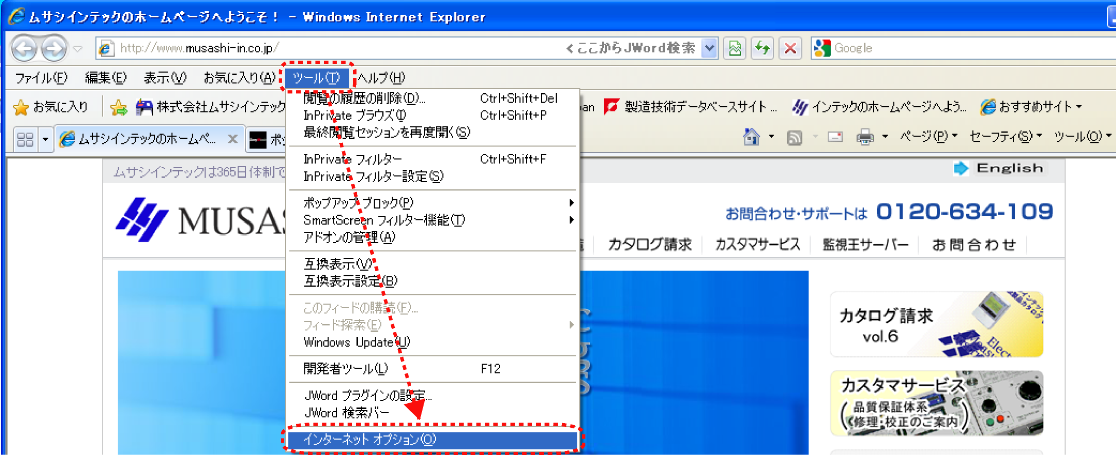Open recent pages dropdown beside Forward button

[x=78, y=49]
